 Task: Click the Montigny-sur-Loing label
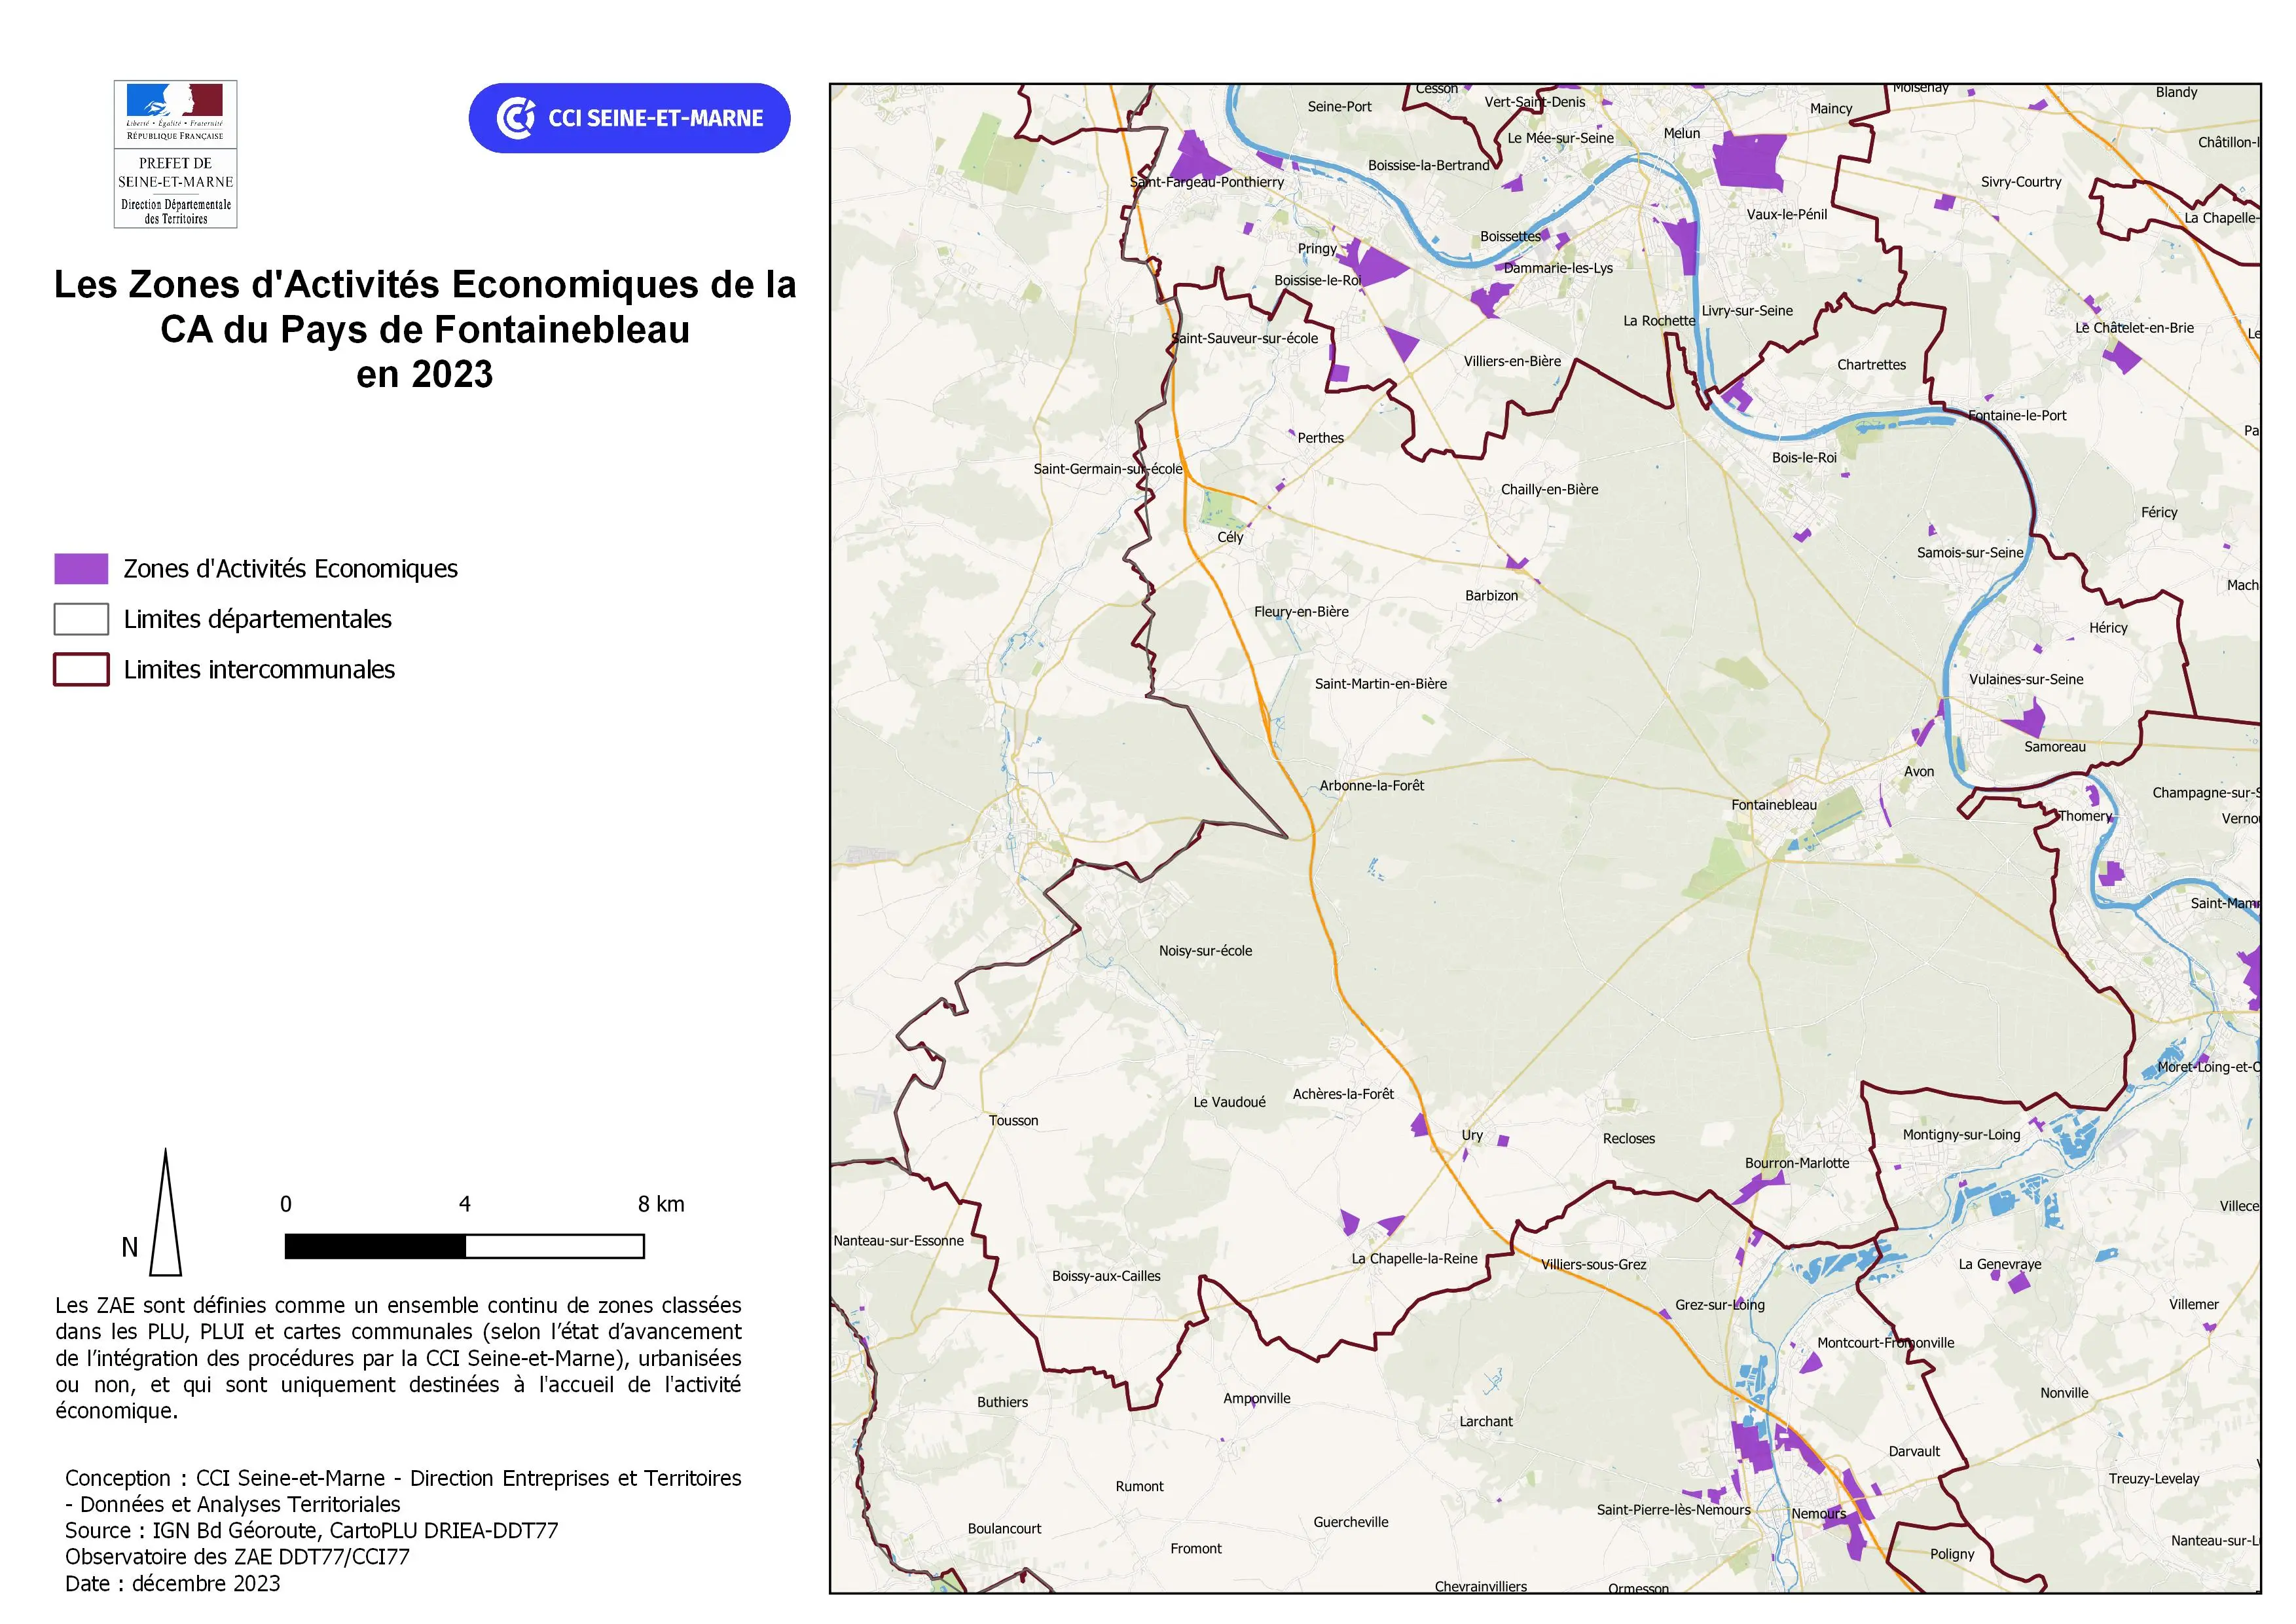(x=1961, y=1134)
